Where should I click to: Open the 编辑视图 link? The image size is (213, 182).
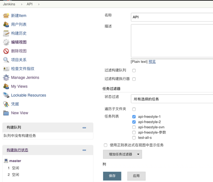click(19, 42)
